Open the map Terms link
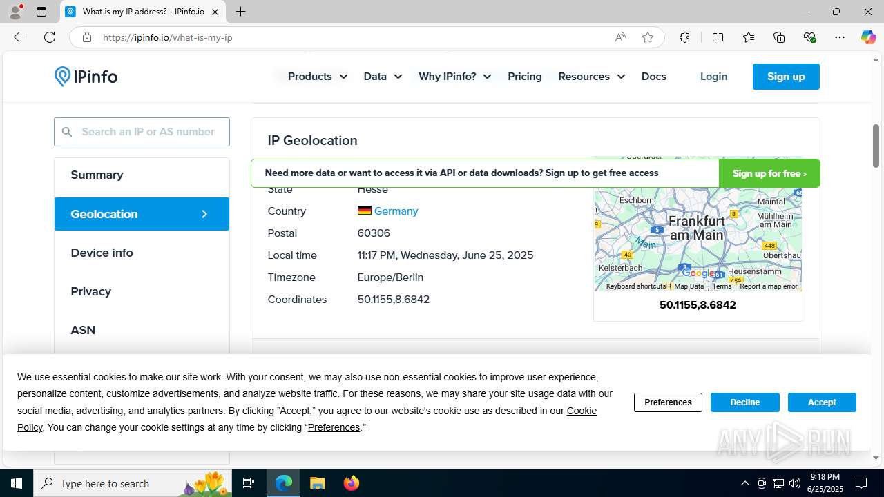884x497 pixels. click(x=722, y=286)
